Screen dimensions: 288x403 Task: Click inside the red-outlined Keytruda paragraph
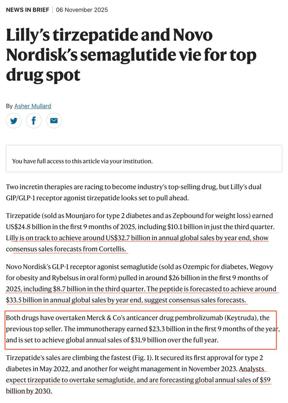pos(141,328)
